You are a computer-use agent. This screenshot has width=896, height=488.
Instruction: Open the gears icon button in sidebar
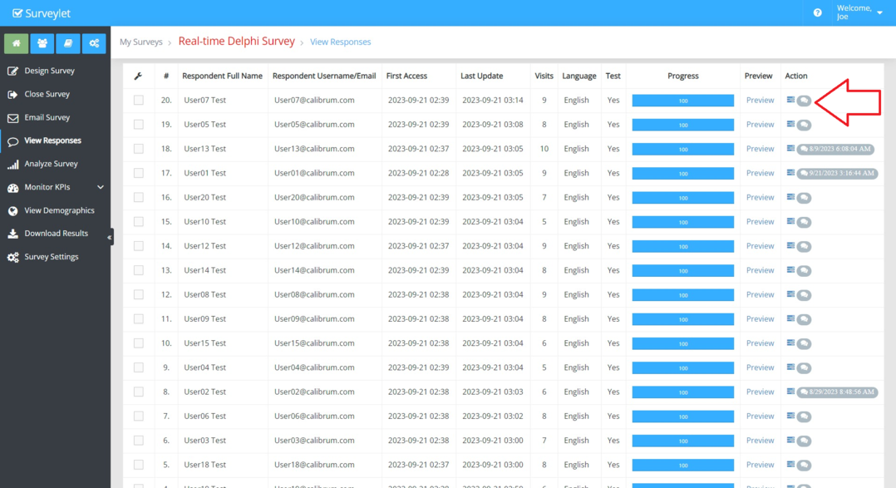pos(94,43)
